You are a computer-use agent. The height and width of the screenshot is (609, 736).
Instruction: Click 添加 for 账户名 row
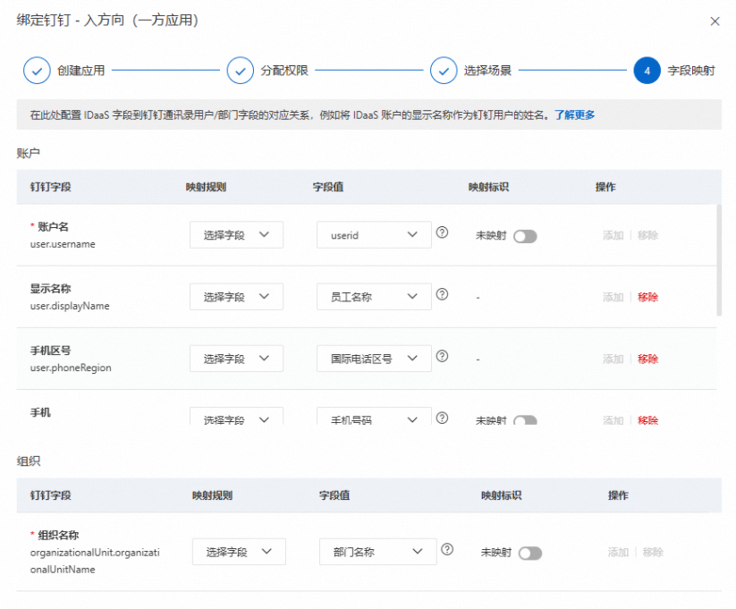pos(613,235)
